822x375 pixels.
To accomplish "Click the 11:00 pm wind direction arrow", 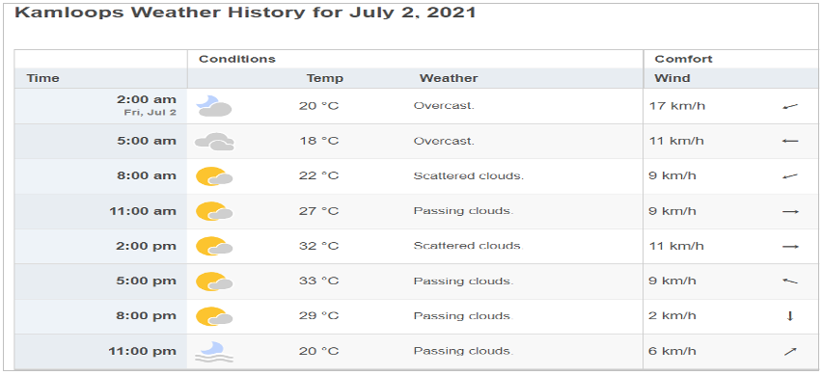I will pos(790,352).
